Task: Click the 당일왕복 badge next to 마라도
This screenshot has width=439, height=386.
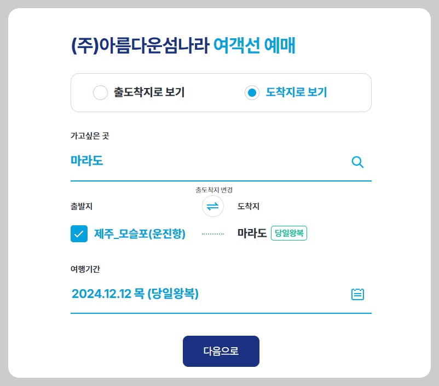Action: 288,233
